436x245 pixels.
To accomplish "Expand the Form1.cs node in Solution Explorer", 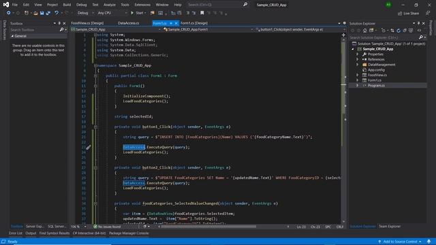I will 358,80.
